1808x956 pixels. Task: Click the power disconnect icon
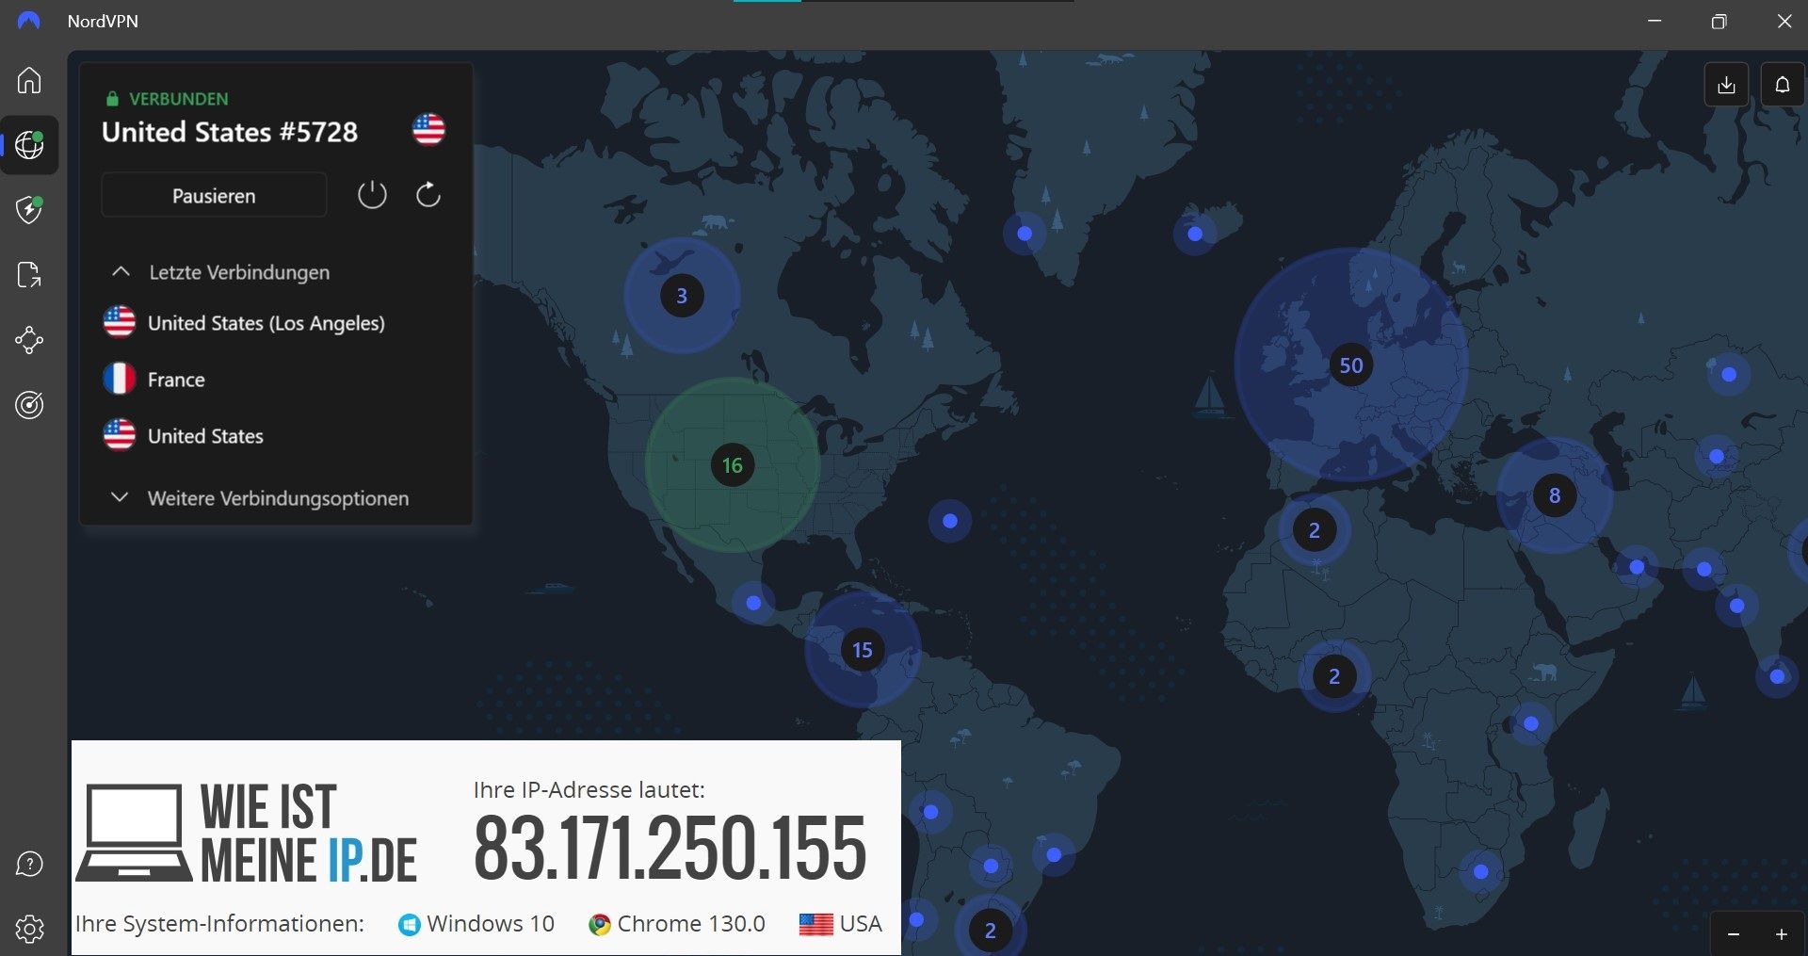372,195
